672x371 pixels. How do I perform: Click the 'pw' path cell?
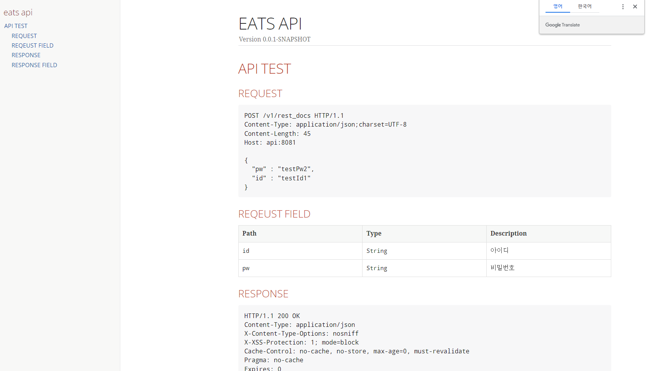300,268
